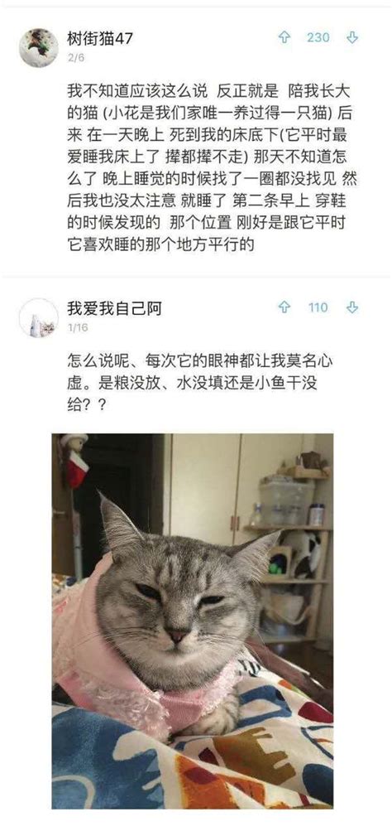Screen dimensions: 392x836
Task: Open 我爱我自己阿's profile avatar
Action: 39,318
